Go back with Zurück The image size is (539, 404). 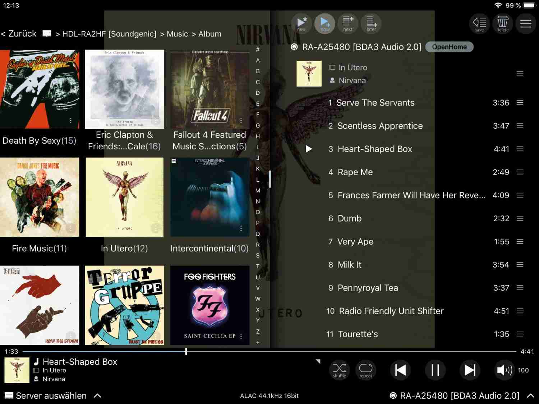19,34
